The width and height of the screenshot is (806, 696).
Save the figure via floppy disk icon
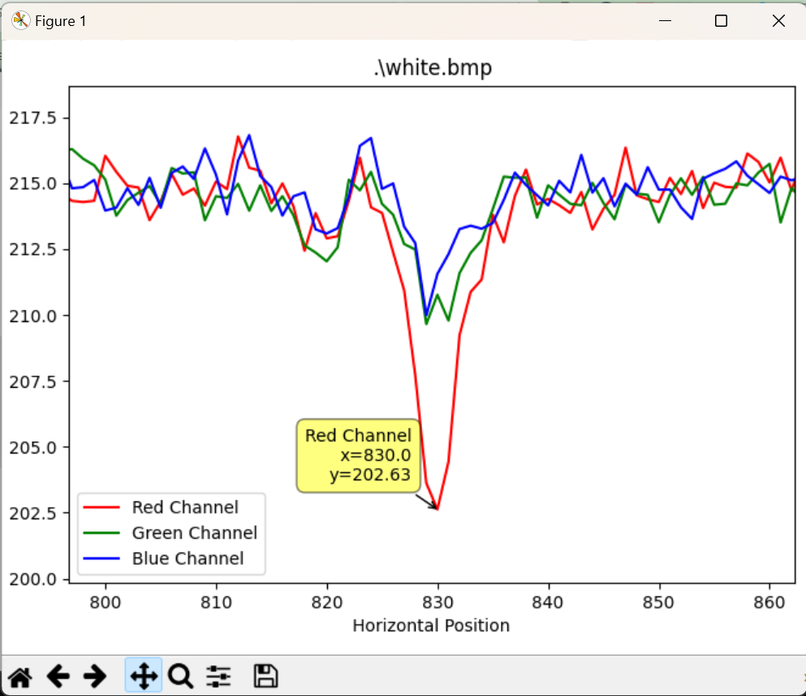click(x=265, y=676)
